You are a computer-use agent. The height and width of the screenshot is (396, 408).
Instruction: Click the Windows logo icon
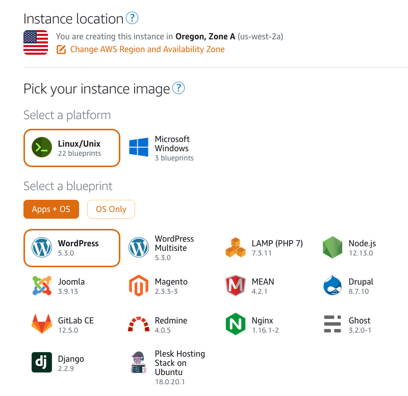click(139, 147)
